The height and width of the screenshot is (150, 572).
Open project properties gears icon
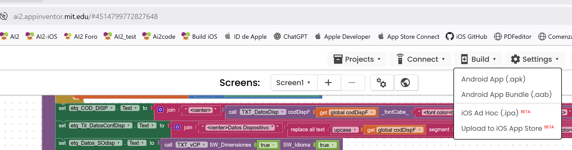382,83
